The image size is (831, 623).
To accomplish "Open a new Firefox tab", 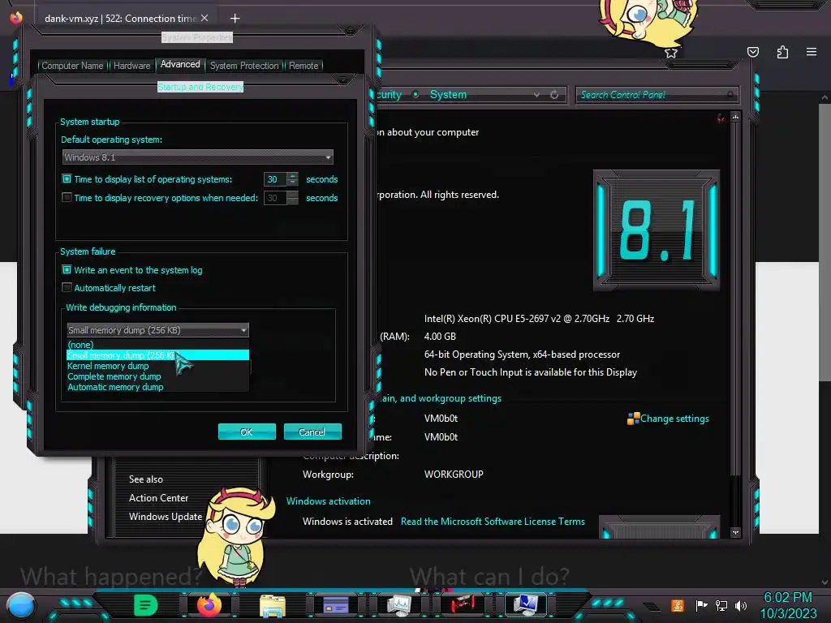I will tap(235, 19).
